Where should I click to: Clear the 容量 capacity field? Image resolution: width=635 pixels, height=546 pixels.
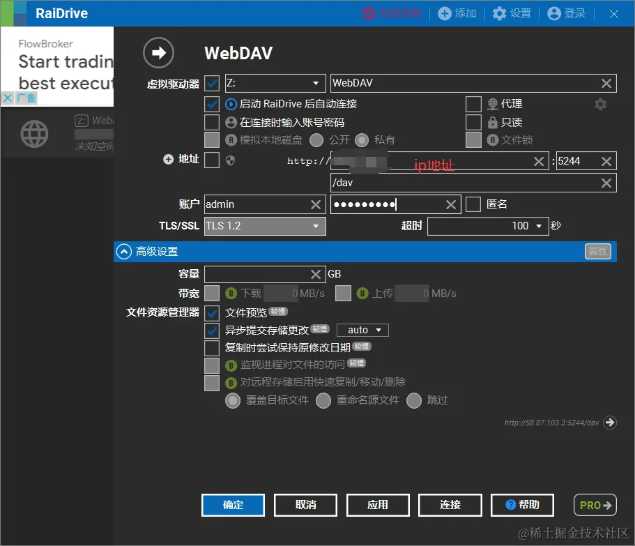coord(316,275)
